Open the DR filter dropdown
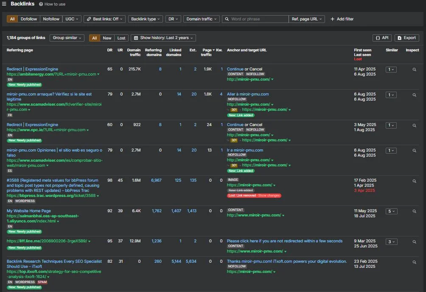426x292 pixels. 173,19
